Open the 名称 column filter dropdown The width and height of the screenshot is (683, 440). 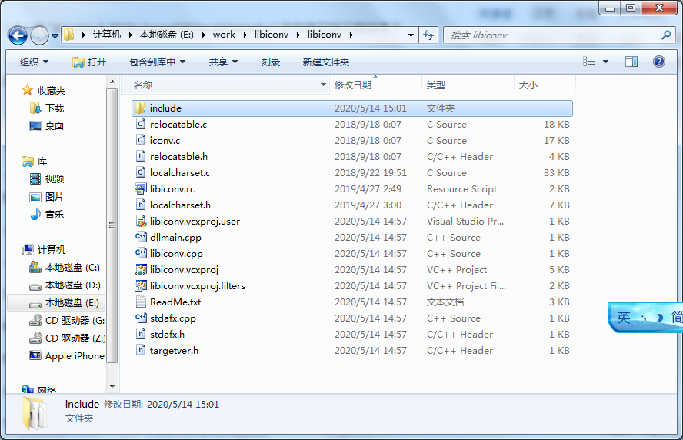323,85
